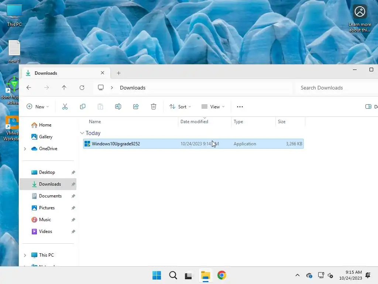Open the This PC desktop icon
This screenshot has width=378, height=284.
(x=14, y=15)
